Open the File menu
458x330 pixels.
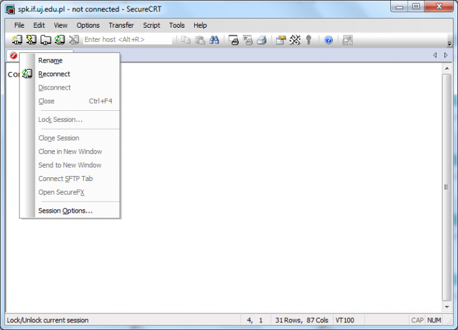(19, 25)
